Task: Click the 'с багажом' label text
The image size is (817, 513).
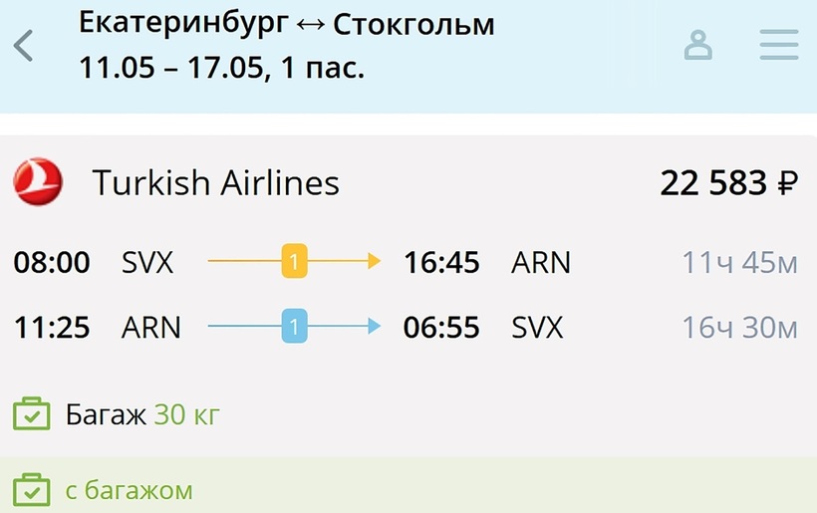Action: click(x=129, y=491)
